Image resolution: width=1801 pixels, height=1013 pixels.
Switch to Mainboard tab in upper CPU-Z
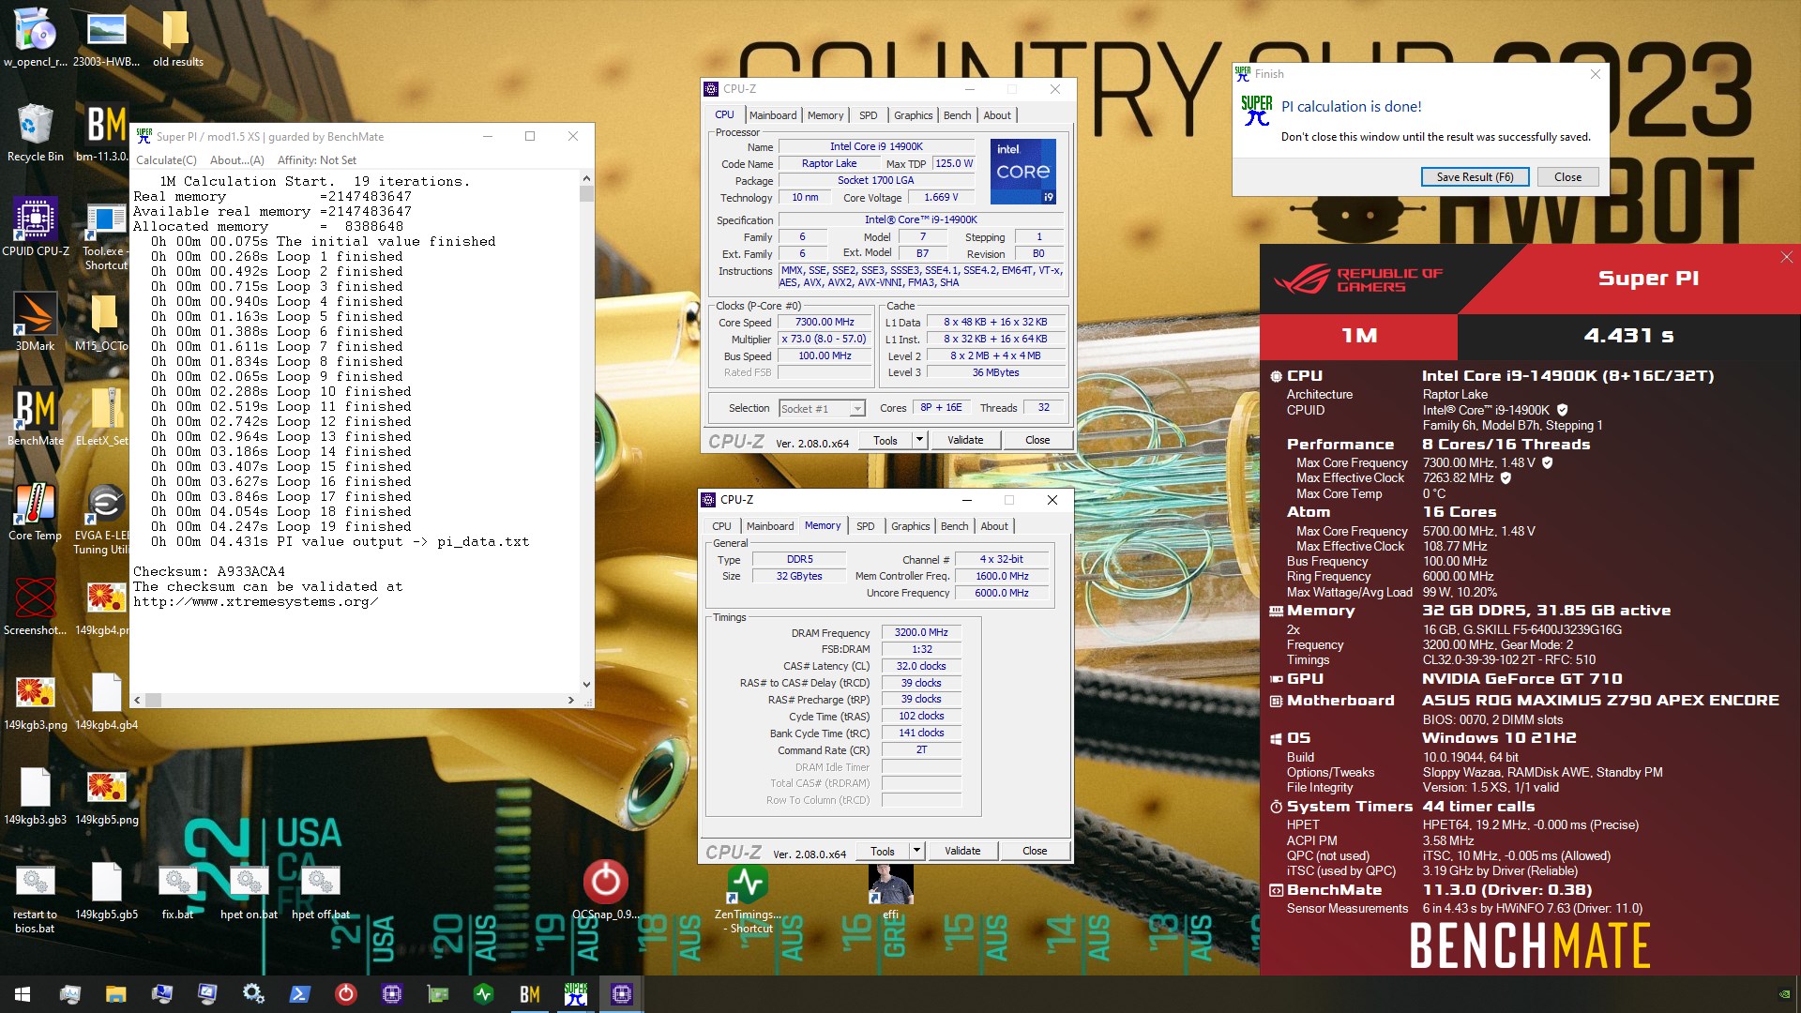[x=773, y=115]
